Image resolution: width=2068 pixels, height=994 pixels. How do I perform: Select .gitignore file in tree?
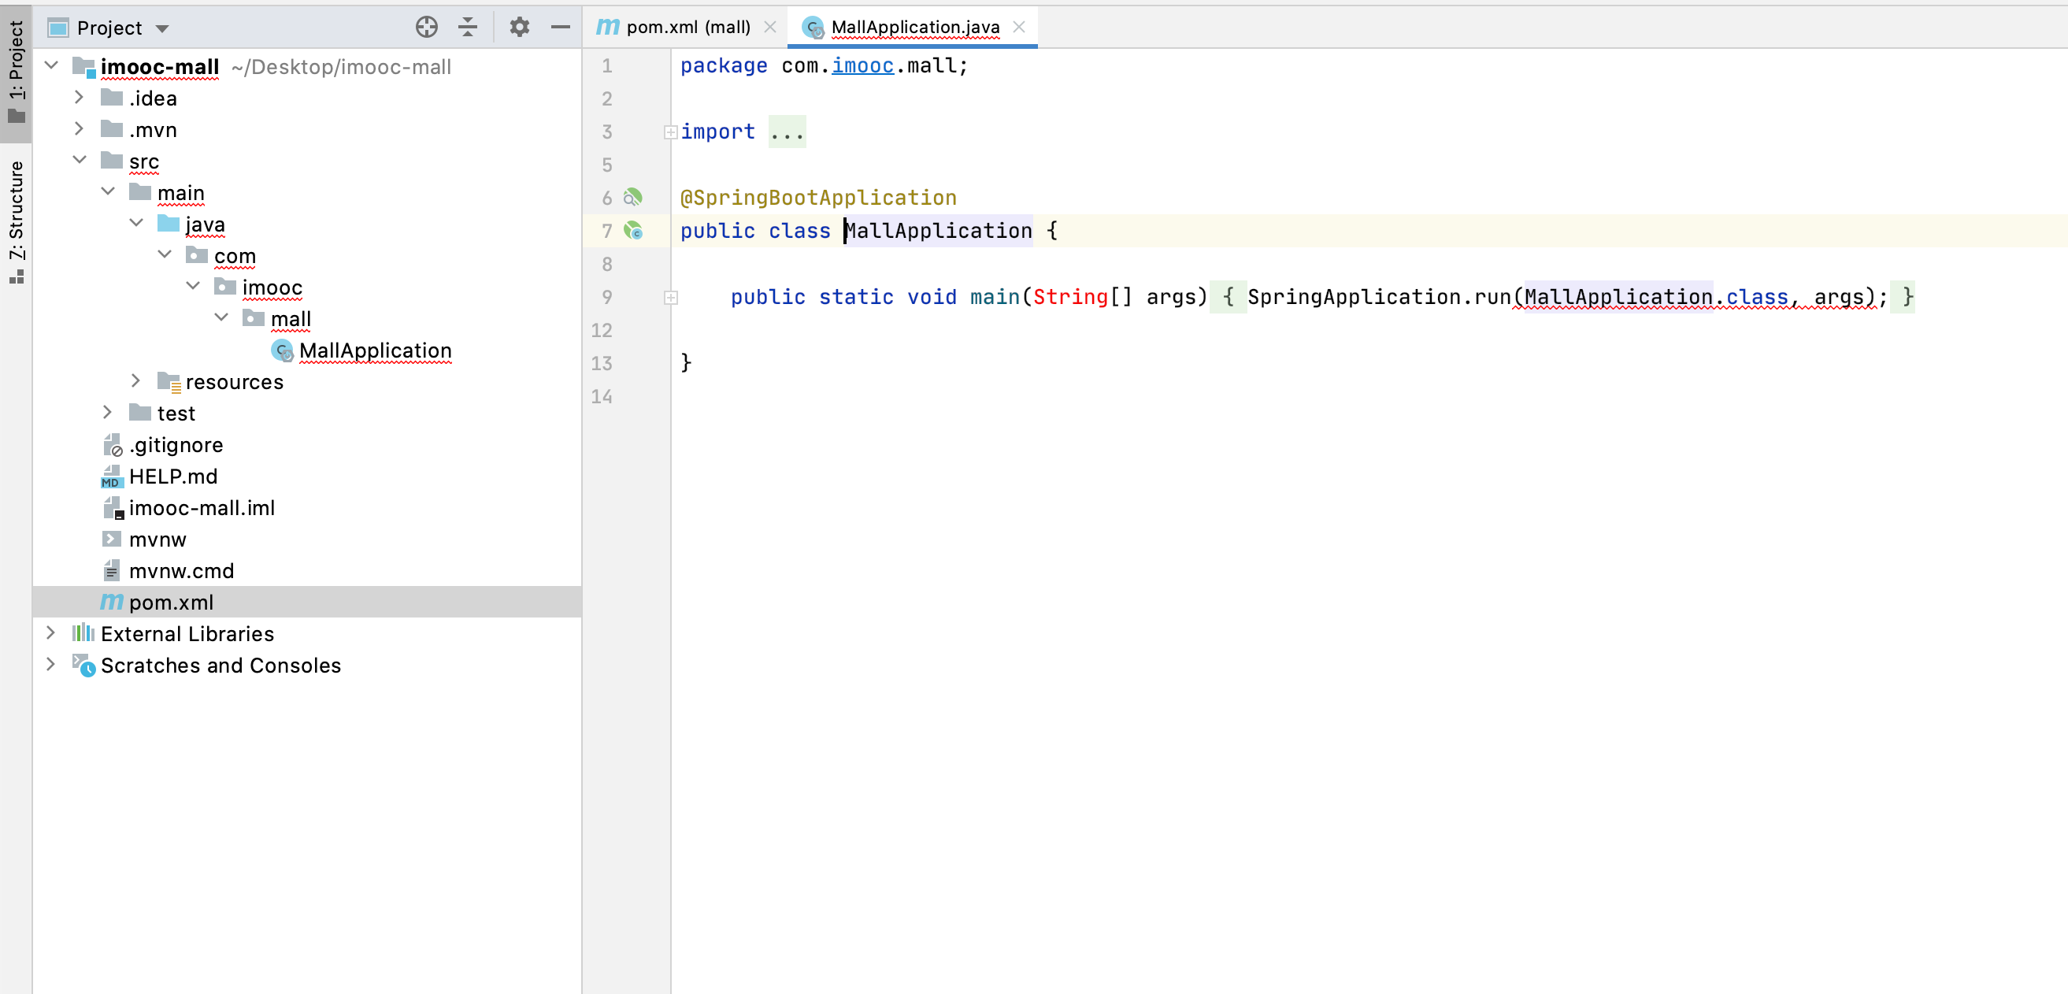(x=176, y=445)
